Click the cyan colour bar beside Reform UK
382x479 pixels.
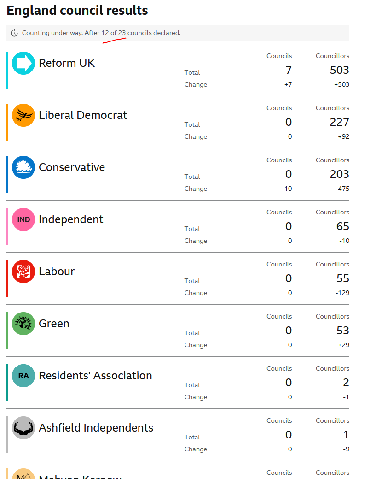coord(7,70)
